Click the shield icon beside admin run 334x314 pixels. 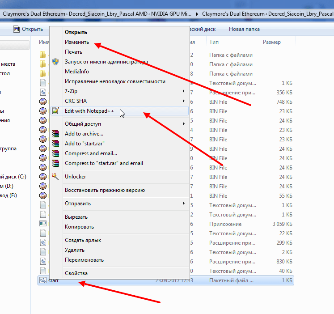[55, 62]
